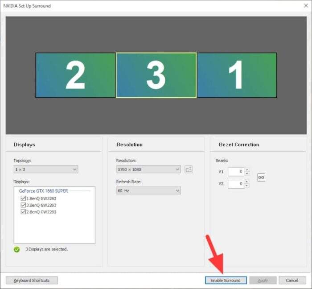Viewport: 312px width, 289px height.
Task: Close the NVIDIA Set Up Surround window
Action: pyautogui.click(x=306, y=5)
